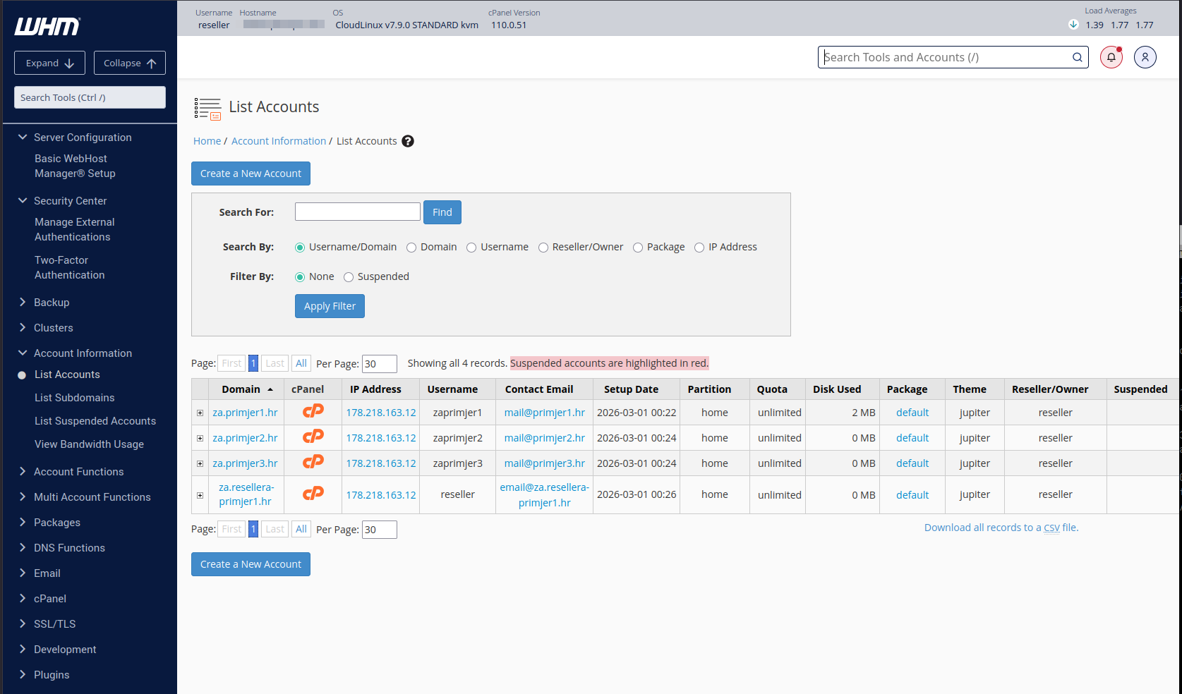Screen dimensions: 1182x694
Task: Click the Search For text field
Action: pyautogui.click(x=357, y=212)
